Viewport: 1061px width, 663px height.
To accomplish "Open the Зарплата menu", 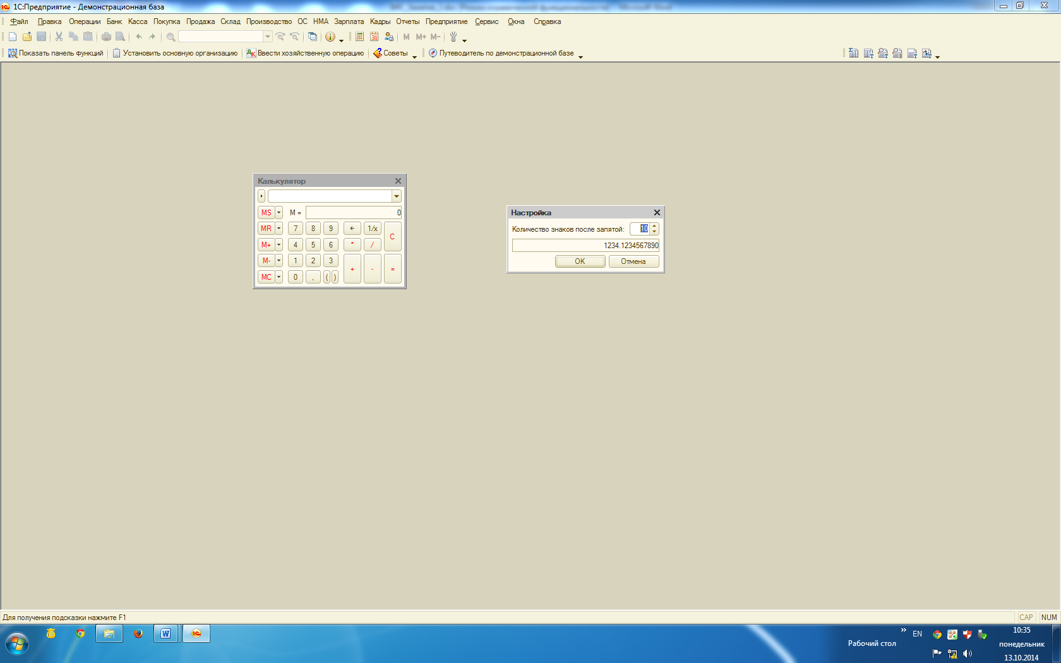I will pos(349,21).
